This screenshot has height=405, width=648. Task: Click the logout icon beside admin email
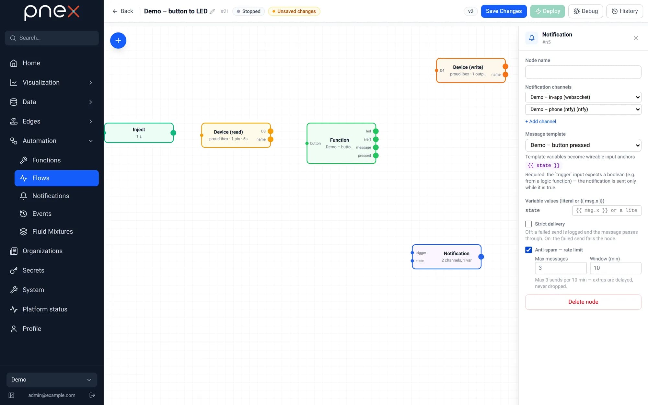tap(92, 395)
